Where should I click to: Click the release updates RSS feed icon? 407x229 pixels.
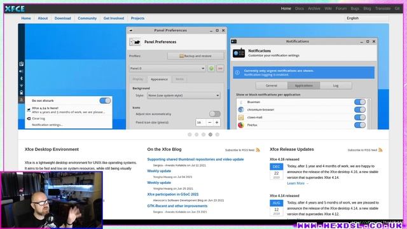tap(380, 150)
